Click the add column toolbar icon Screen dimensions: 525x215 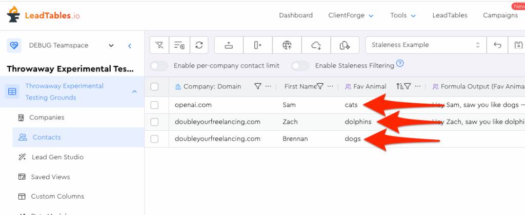click(x=258, y=45)
